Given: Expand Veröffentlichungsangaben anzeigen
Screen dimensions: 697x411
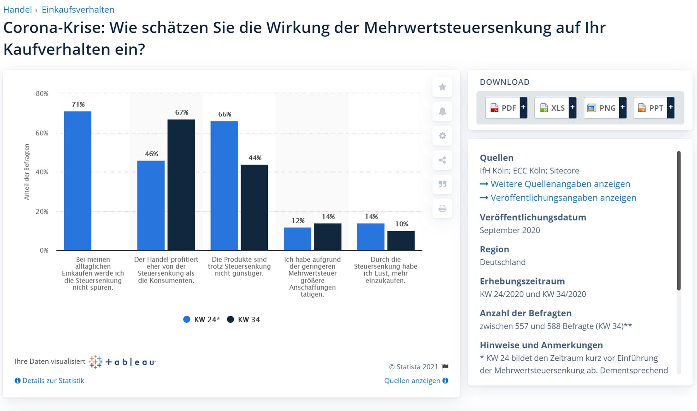Looking at the screenshot, I should 563,198.
